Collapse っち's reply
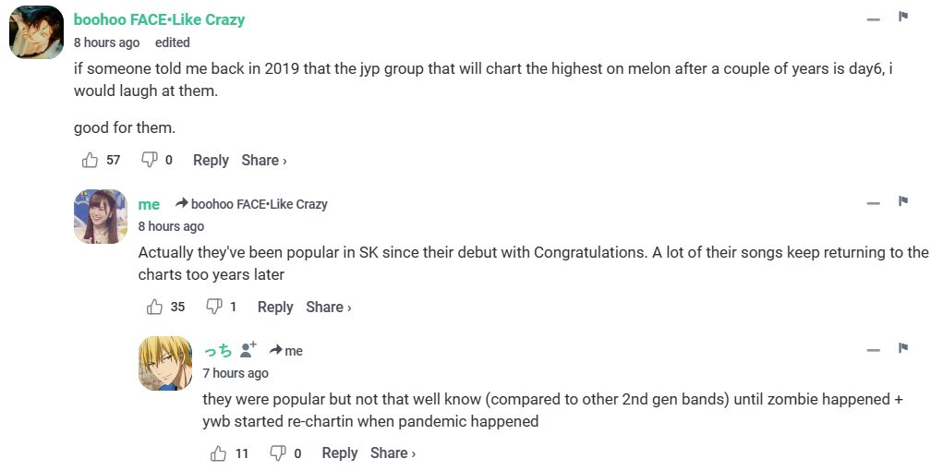Image resolution: width=943 pixels, height=471 pixels. pos(873,350)
